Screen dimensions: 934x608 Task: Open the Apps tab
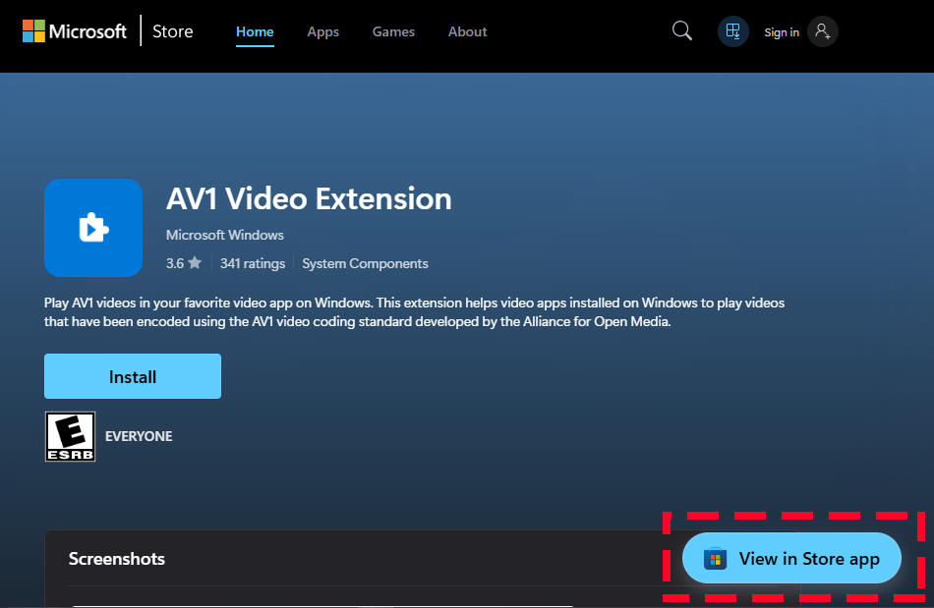pos(322,31)
